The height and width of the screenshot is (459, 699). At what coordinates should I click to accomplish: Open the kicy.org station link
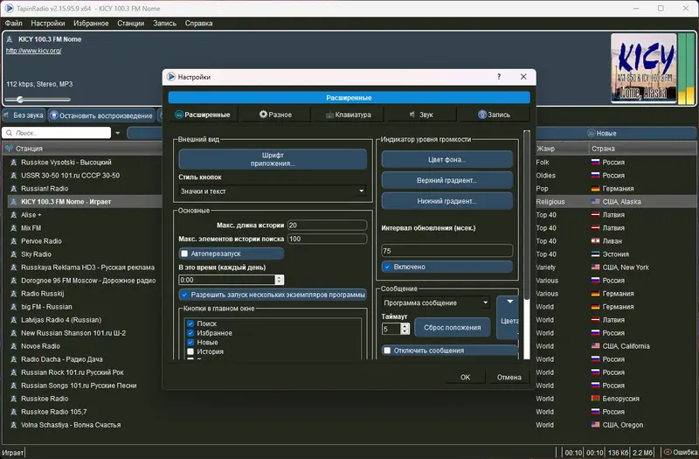click(33, 51)
